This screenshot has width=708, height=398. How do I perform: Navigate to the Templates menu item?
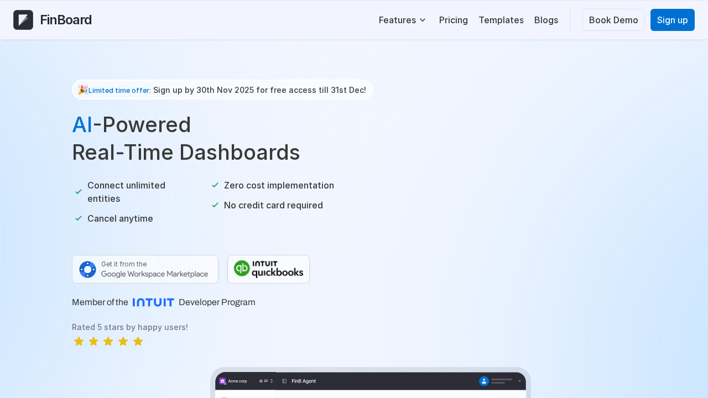pyautogui.click(x=501, y=20)
